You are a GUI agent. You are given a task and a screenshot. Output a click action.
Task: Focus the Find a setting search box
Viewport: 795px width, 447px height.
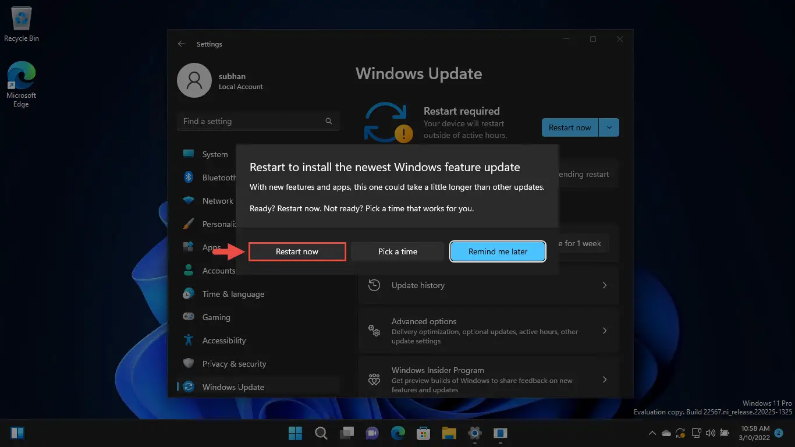[258, 121]
